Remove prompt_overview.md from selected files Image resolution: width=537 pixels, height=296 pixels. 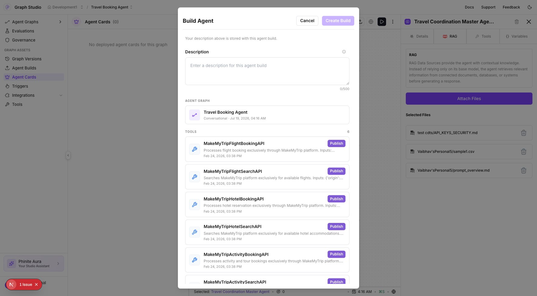coord(524,170)
